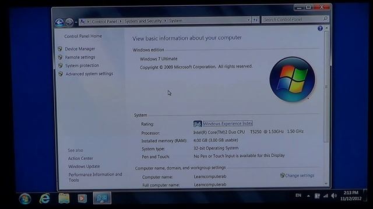Click the vertical scrollbar thumb
Screen dimensions: 373x209
326,87
